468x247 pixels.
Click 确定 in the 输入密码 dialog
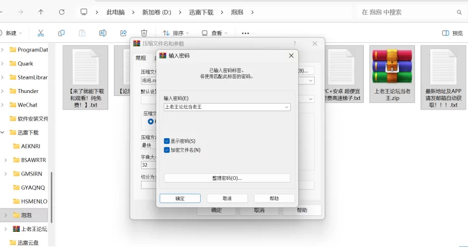(x=180, y=198)
